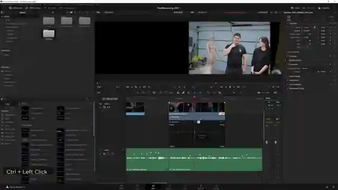Viewport: 338px width, 190px height.
Task: Expand the Dynamic Zoom section
Action: [295, 60]
